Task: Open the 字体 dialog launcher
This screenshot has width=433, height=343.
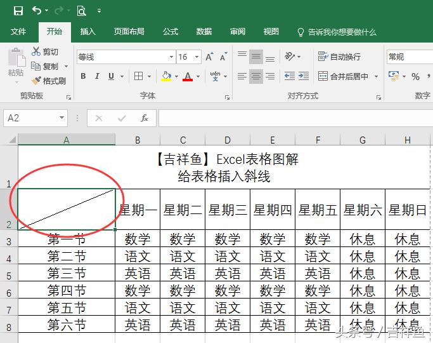Action: (227, 97)
